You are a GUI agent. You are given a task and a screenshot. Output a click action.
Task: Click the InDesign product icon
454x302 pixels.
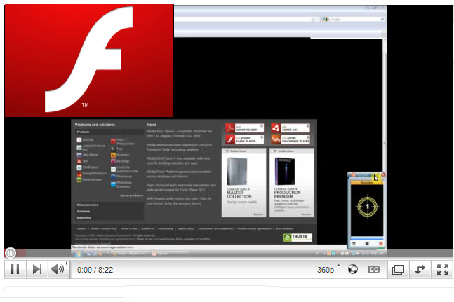pyautogui.click(x=113, y=162)
